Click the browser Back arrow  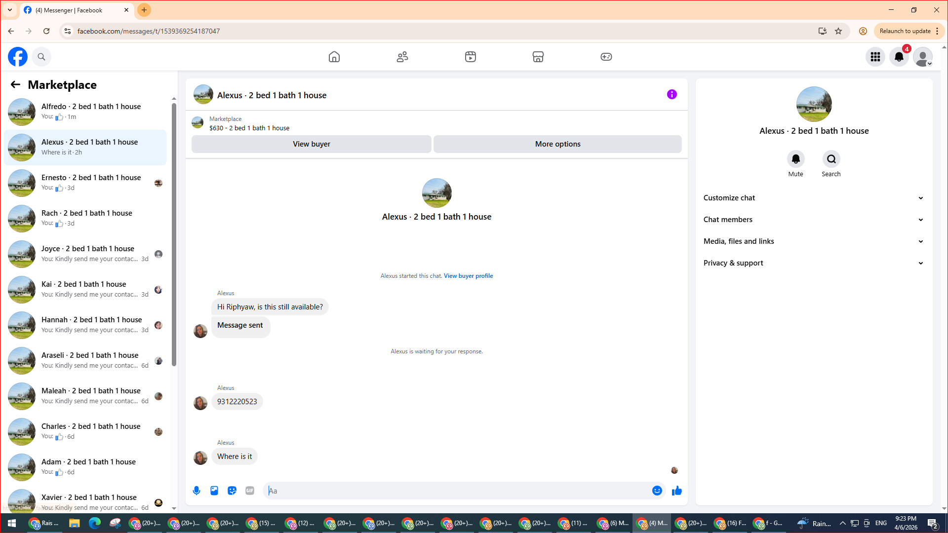pos(11,31)
